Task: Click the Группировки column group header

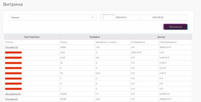Action: click(x=32, y=37)
